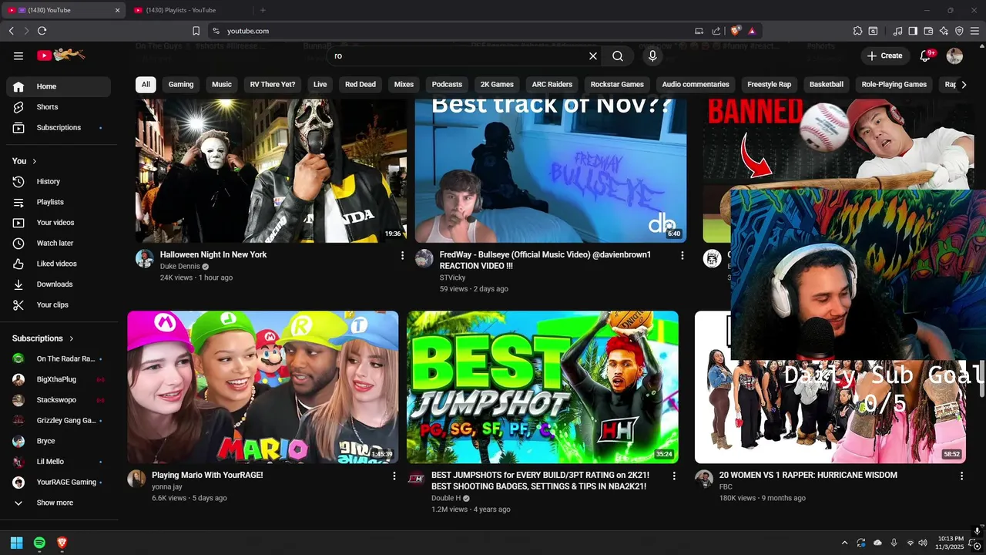Open BigXthaPlug channel subscription

pyautogui.click(x=59, y=379)
